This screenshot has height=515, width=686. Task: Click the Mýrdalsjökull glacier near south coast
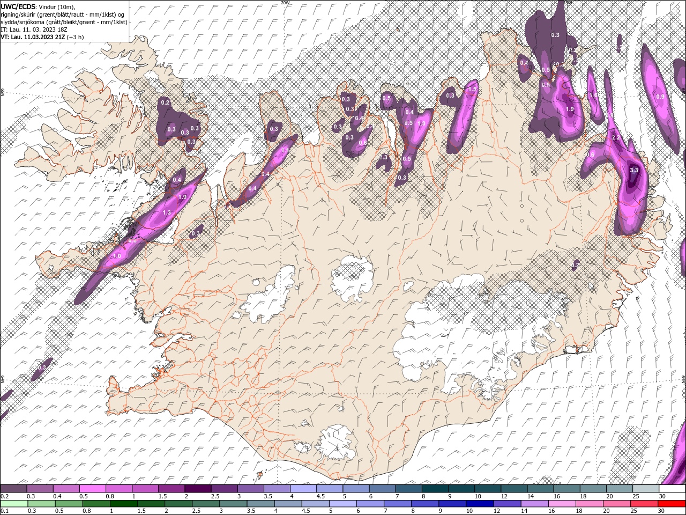[x=335, y=444]
